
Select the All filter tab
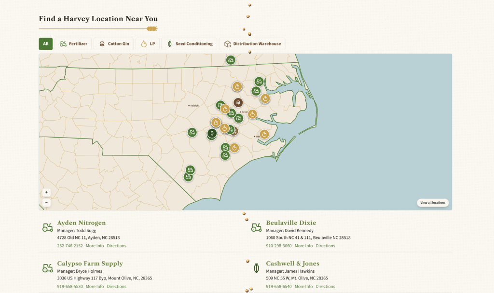click(x=46, y=44)
